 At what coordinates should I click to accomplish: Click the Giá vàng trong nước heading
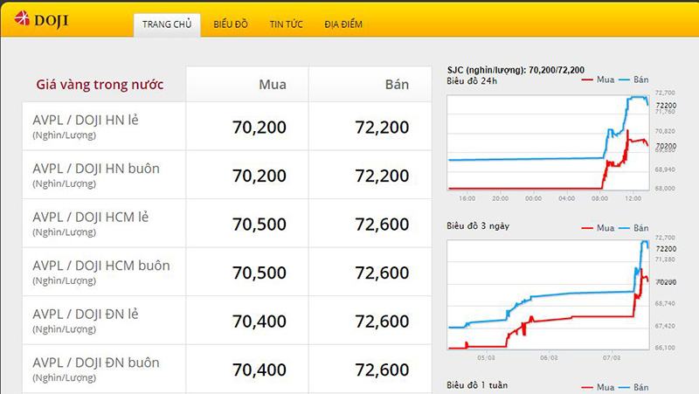coord(100,86)
